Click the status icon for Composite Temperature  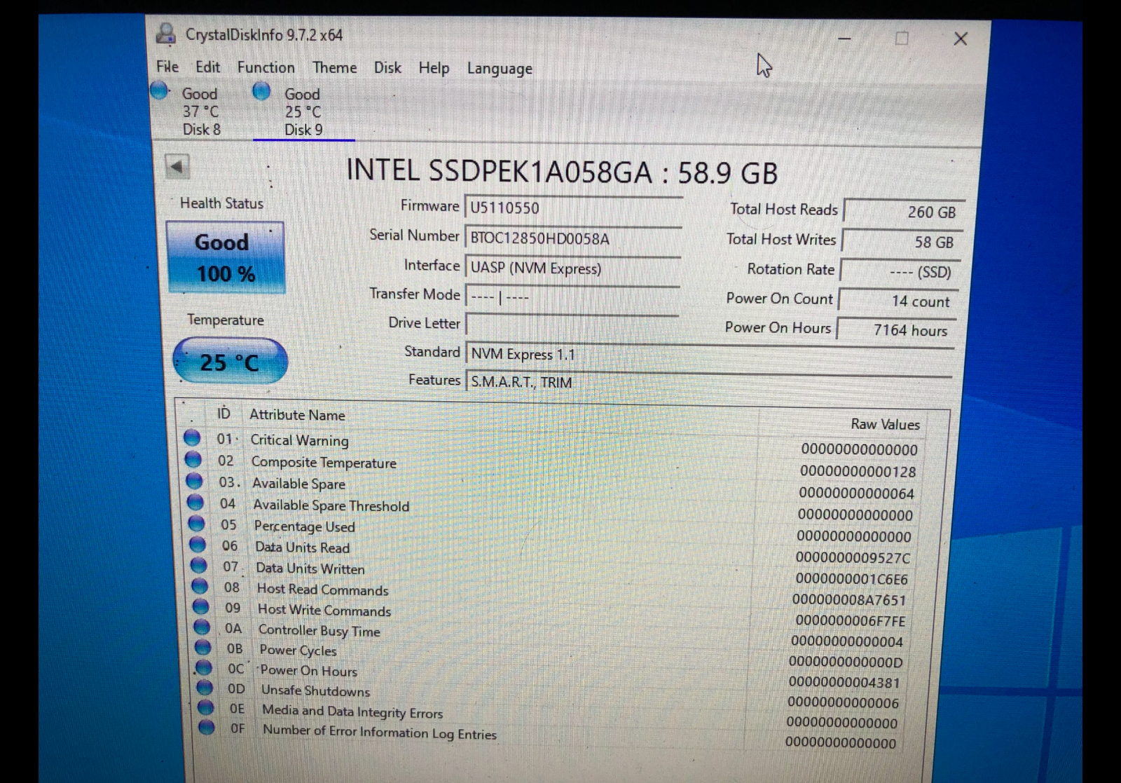point(193,460)
